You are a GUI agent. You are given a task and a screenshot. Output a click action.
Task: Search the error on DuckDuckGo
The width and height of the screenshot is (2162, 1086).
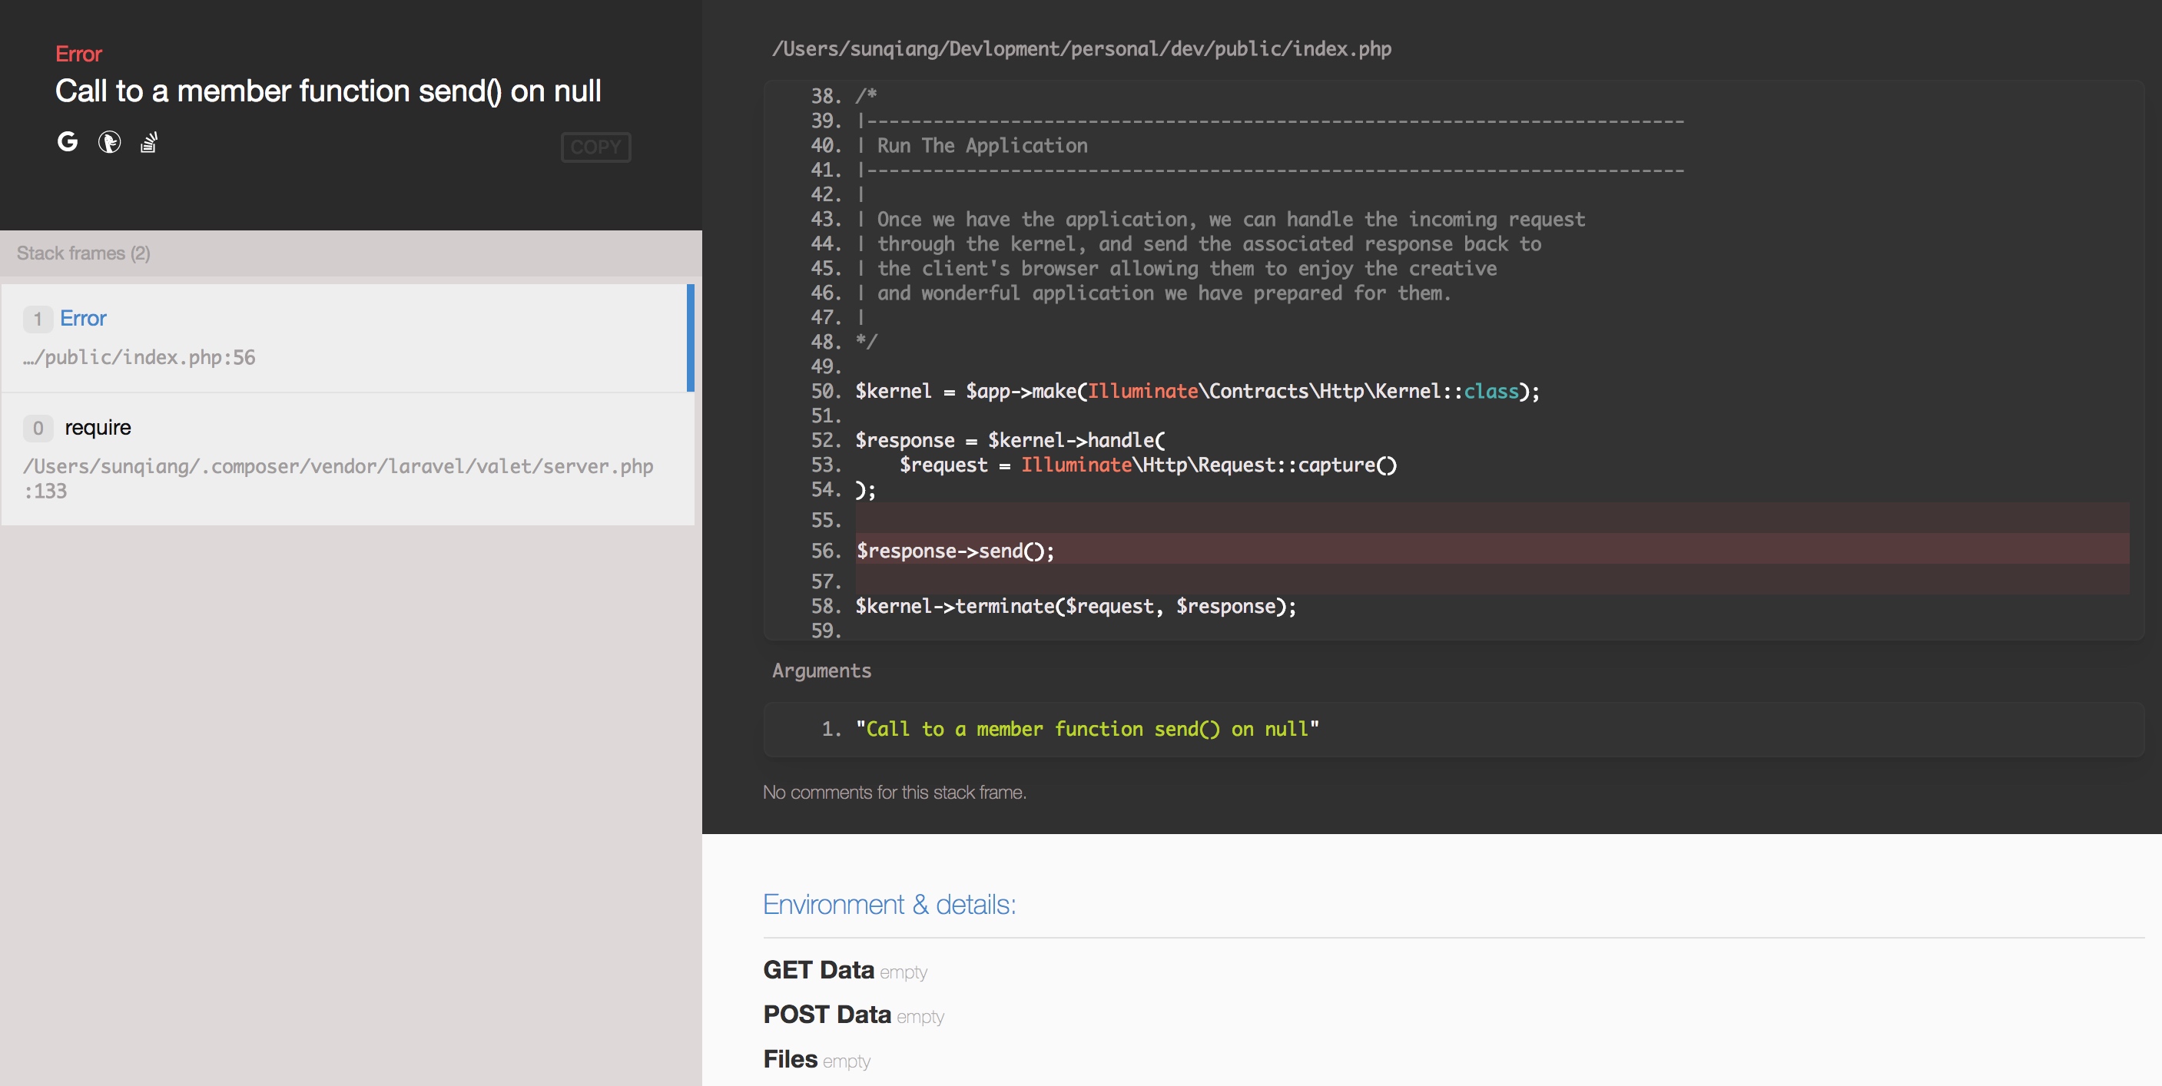coord(109,142)
